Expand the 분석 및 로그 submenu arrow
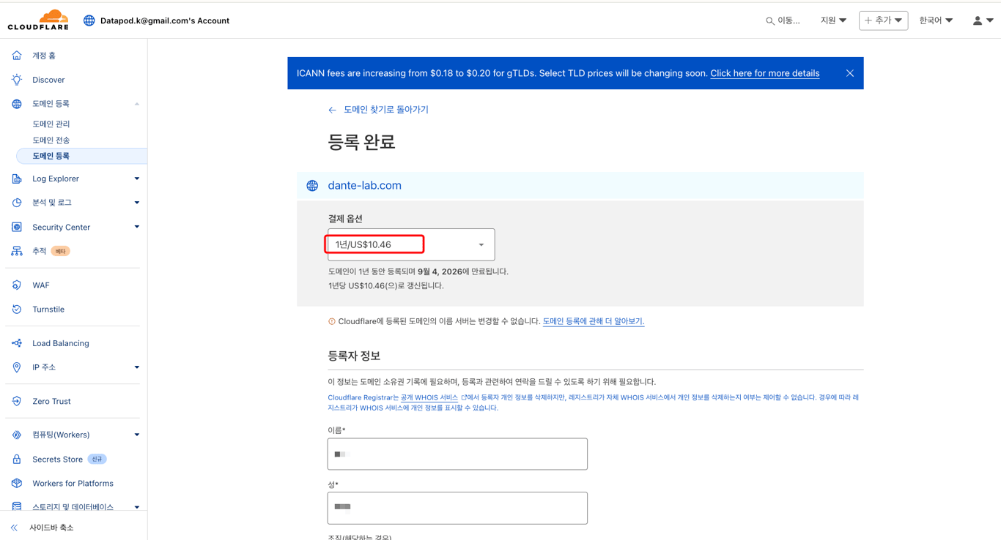 click(137, 203)
